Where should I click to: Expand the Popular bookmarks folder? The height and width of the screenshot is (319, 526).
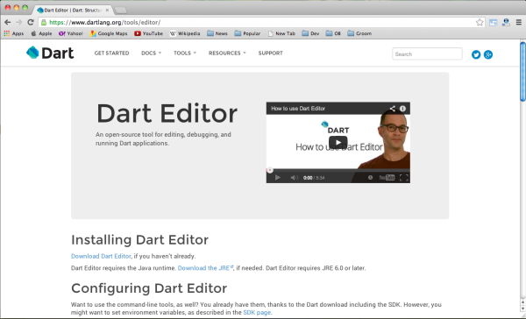tap(247, 33)
